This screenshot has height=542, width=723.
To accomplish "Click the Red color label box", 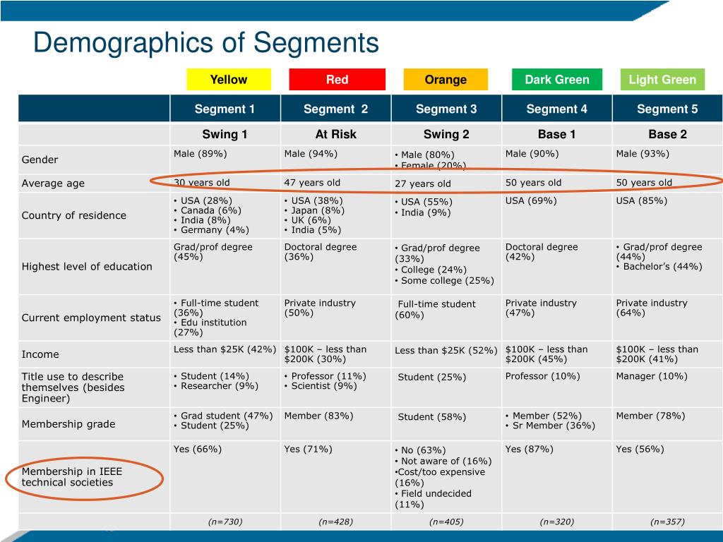I will (x=337, y=79).
